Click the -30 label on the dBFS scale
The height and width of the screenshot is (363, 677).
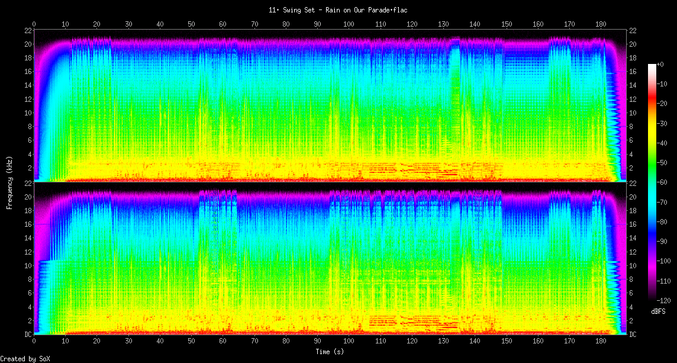click(664, 123)
